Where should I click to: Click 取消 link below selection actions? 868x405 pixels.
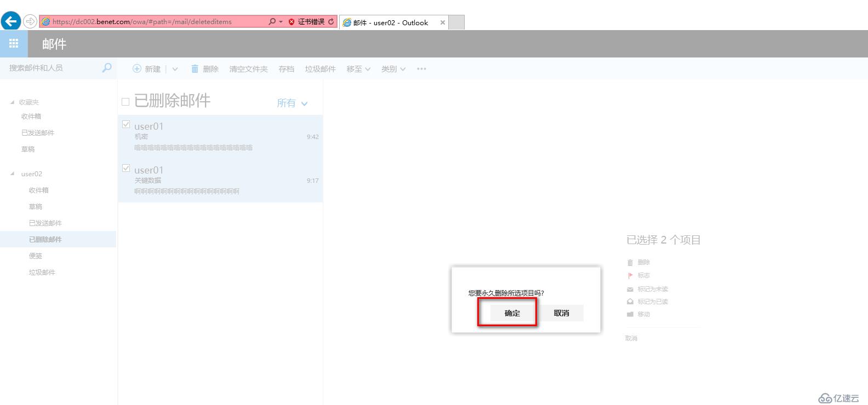(631, 338)
